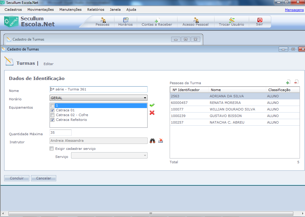The image size is (305, 217).
Task: Click the Instrutor field Andreia Alessandra
Action: 98,141
